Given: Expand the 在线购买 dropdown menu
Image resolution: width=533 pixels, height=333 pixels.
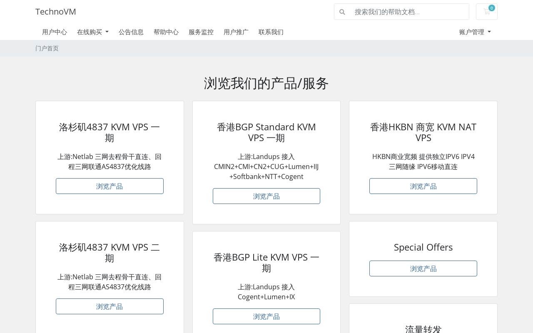Looking at the screenshot, I should coord(93,32).
